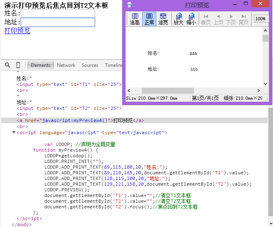
Task: Click the Size:210.0mm×297.0mm status text
Action: pos(152,99)
